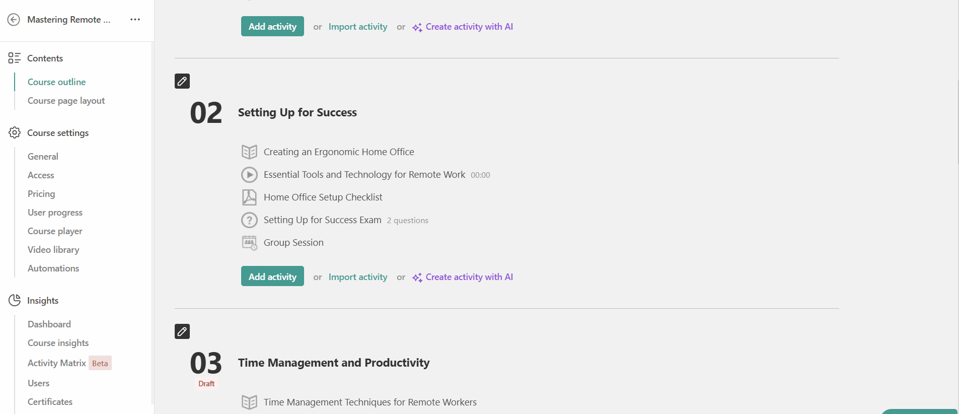Click the Insights pie chart icon
Viewport: 959px width, 414px height.
pos(15,300)
